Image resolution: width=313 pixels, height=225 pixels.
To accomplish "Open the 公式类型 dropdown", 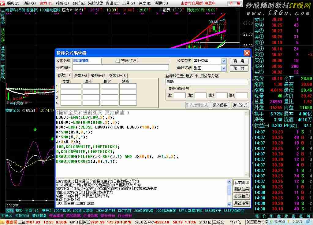I will point(224,61).
